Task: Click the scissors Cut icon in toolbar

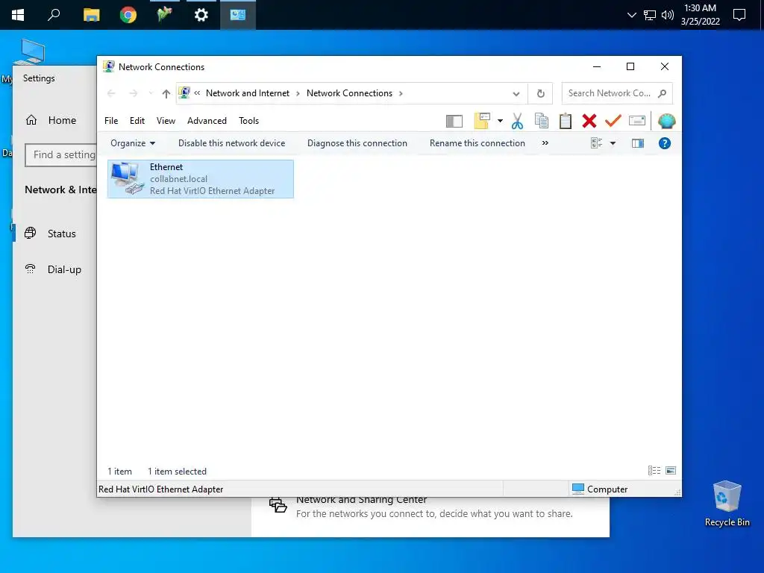Action: coord(517,121)
